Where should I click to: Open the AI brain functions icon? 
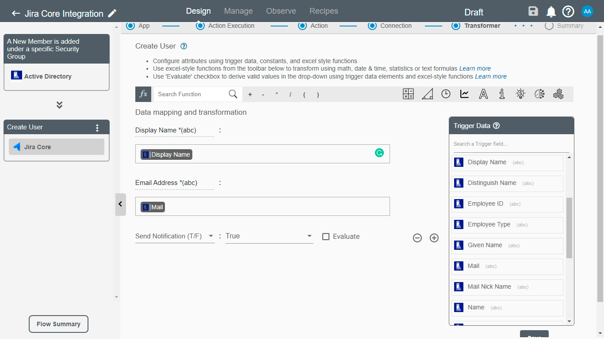539,94
